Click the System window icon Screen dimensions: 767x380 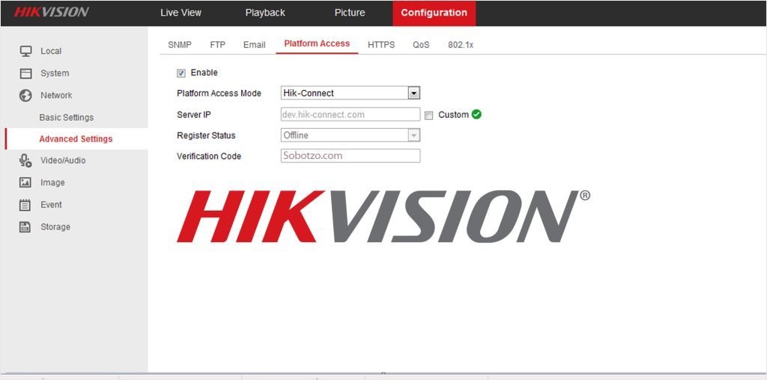tap(25, 73)
